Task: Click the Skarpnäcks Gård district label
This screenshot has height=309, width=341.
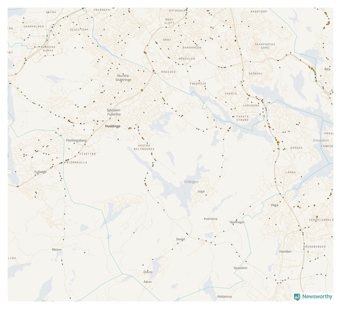Action: click(265, 46)
